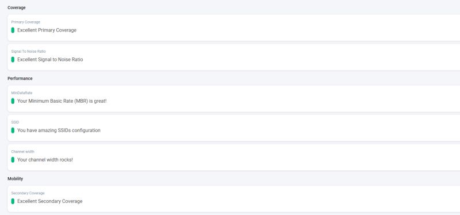Open Your channel width rocks message
The image size is (460, 215).
(45, 160)
